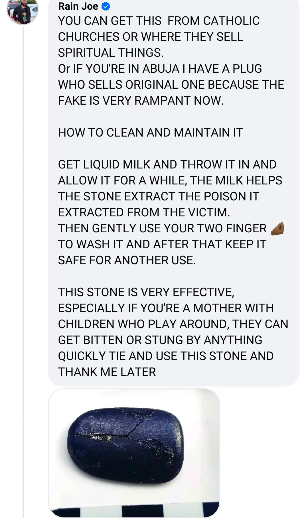Tap the 'EXTRACTED FROM THE VICTIM.' line
The height and width of the screenshot is (518, 308).
point(144,212)
